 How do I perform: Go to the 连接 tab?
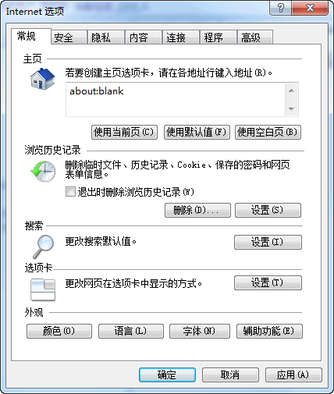coord(180,37)
